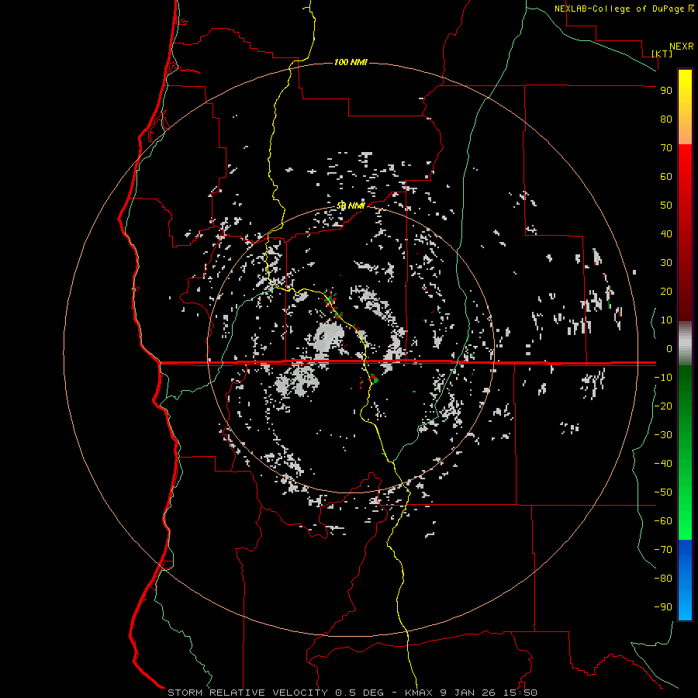Screen dimensions: 698x698
Task: Select the "-90" value on velocity scale
Action: 663,607
